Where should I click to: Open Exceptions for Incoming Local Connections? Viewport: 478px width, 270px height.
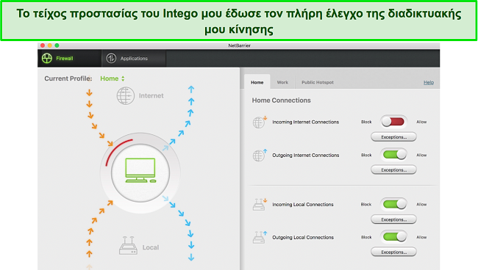(393, 219)
